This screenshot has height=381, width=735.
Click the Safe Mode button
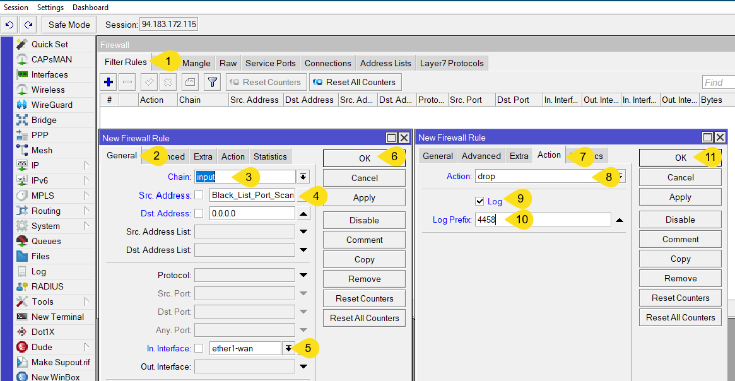(69, 25)
